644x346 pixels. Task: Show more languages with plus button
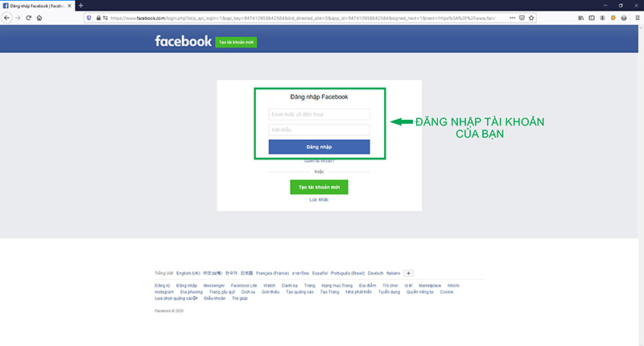pos(408,274)
